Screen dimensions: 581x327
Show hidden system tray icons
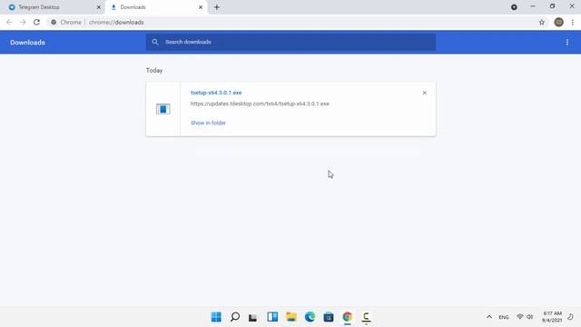[489, 317]
